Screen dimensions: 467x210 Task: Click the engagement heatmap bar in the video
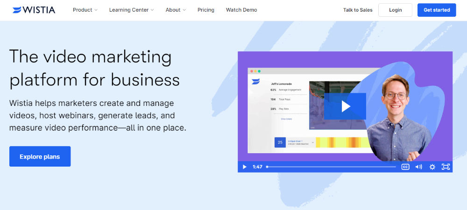(342, 142)
